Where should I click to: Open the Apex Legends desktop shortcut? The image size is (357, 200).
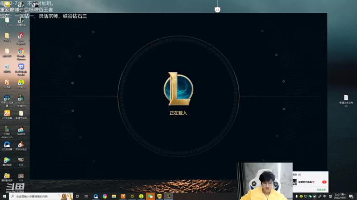tap(21, 39)
